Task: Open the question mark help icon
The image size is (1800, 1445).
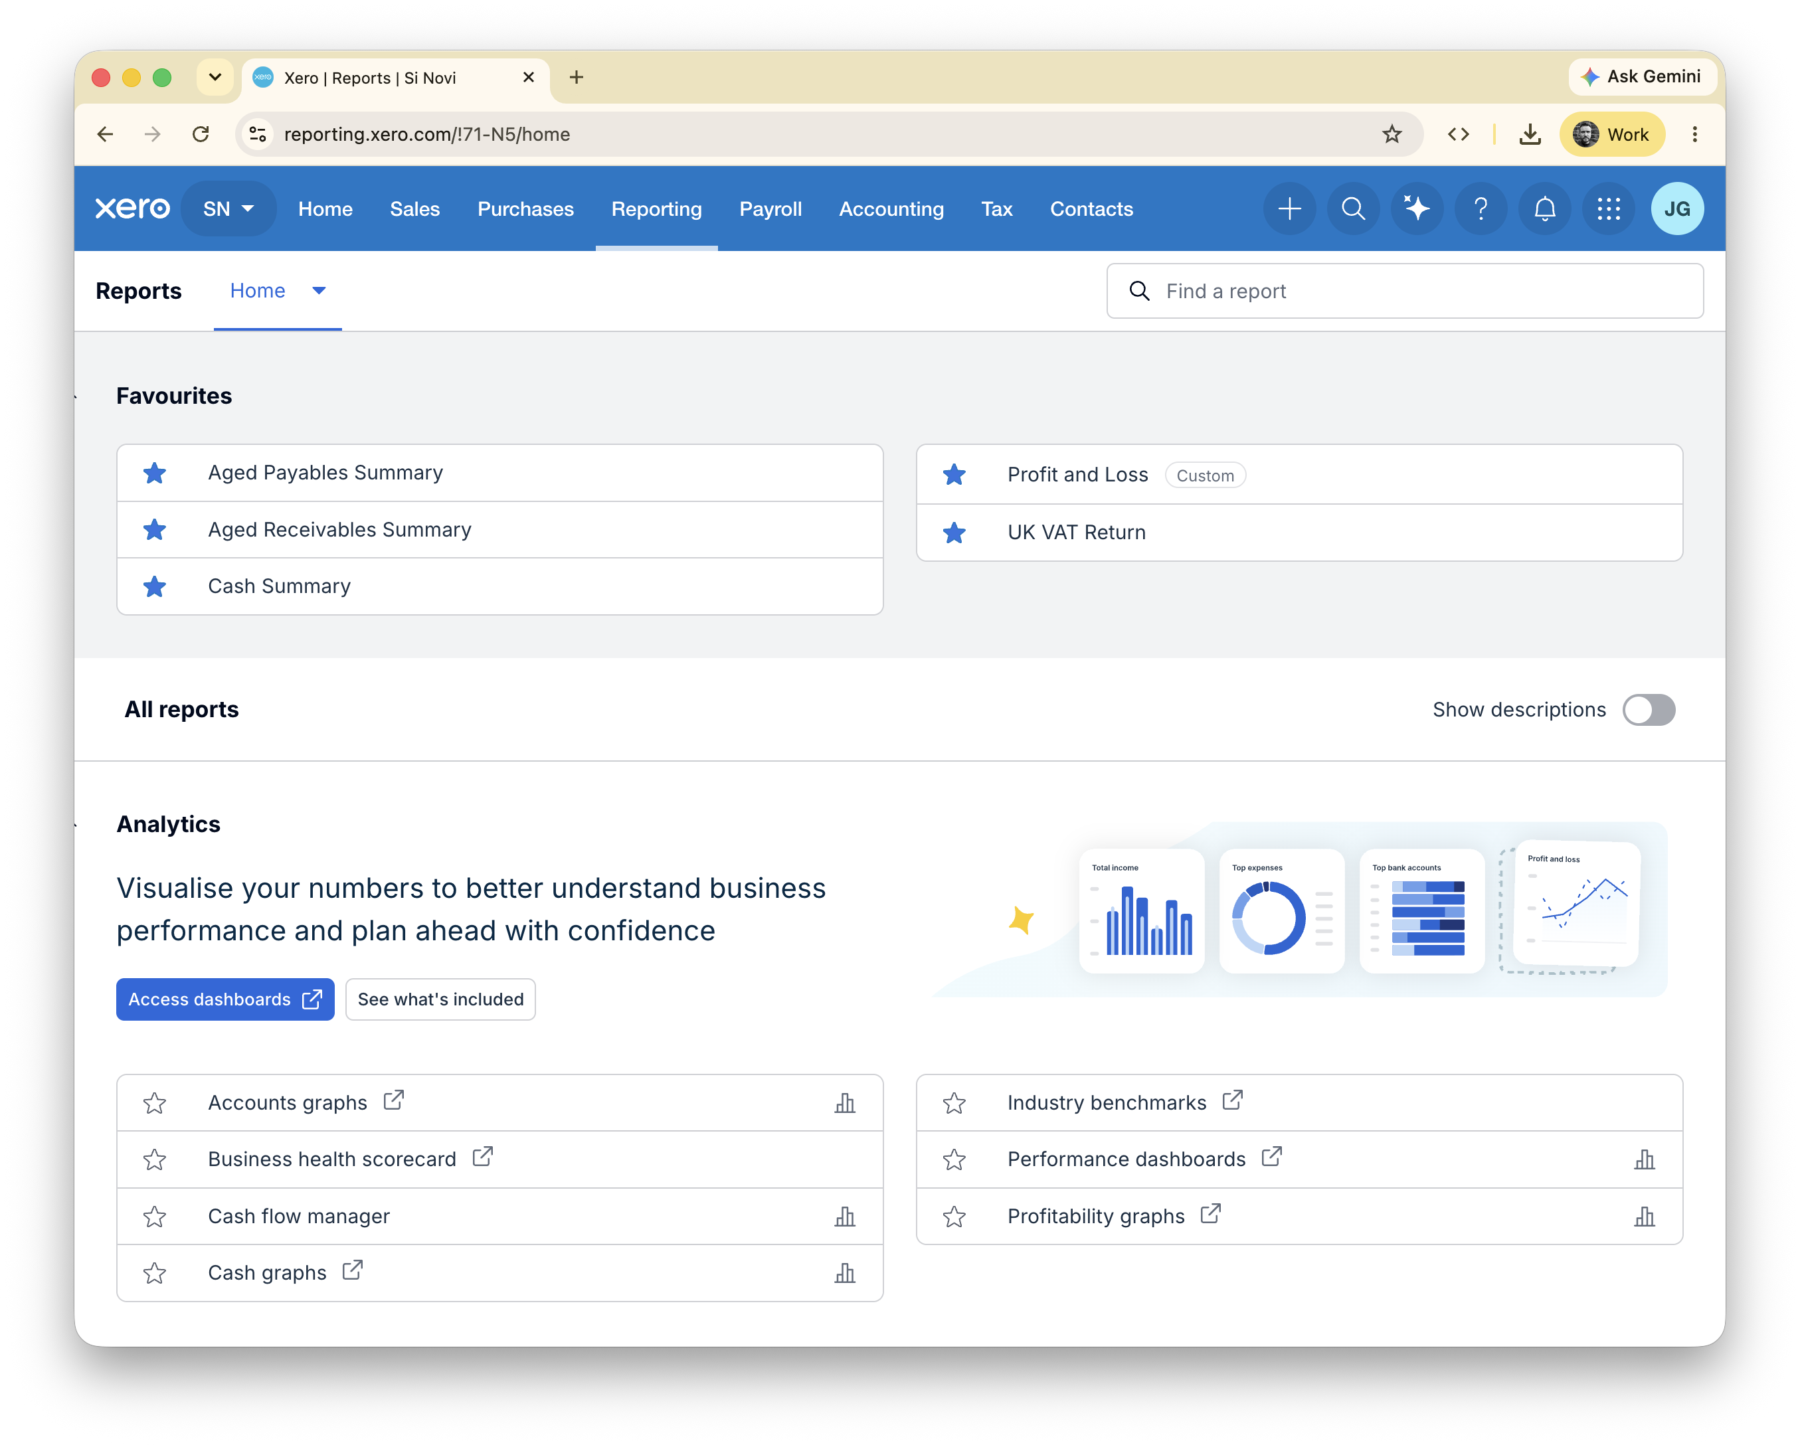Action: (1481, 209)
